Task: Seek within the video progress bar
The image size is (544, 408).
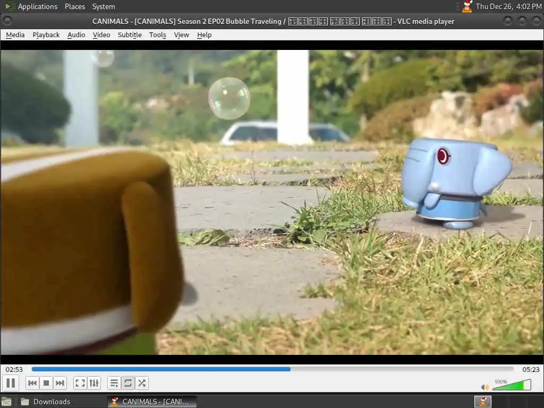Action: [273, 369]
